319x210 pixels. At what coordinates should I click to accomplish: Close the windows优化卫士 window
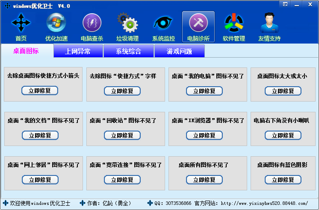click(x=310, y=4)
